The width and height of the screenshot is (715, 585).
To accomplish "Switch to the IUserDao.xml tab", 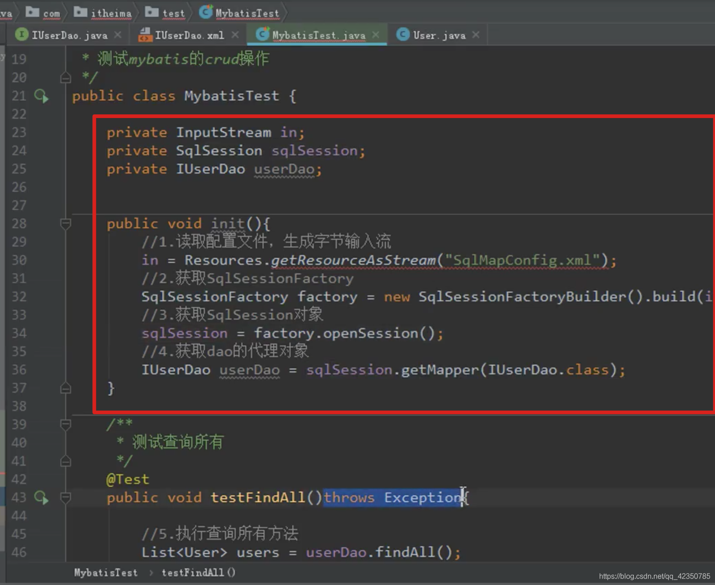I will point(189,35).
